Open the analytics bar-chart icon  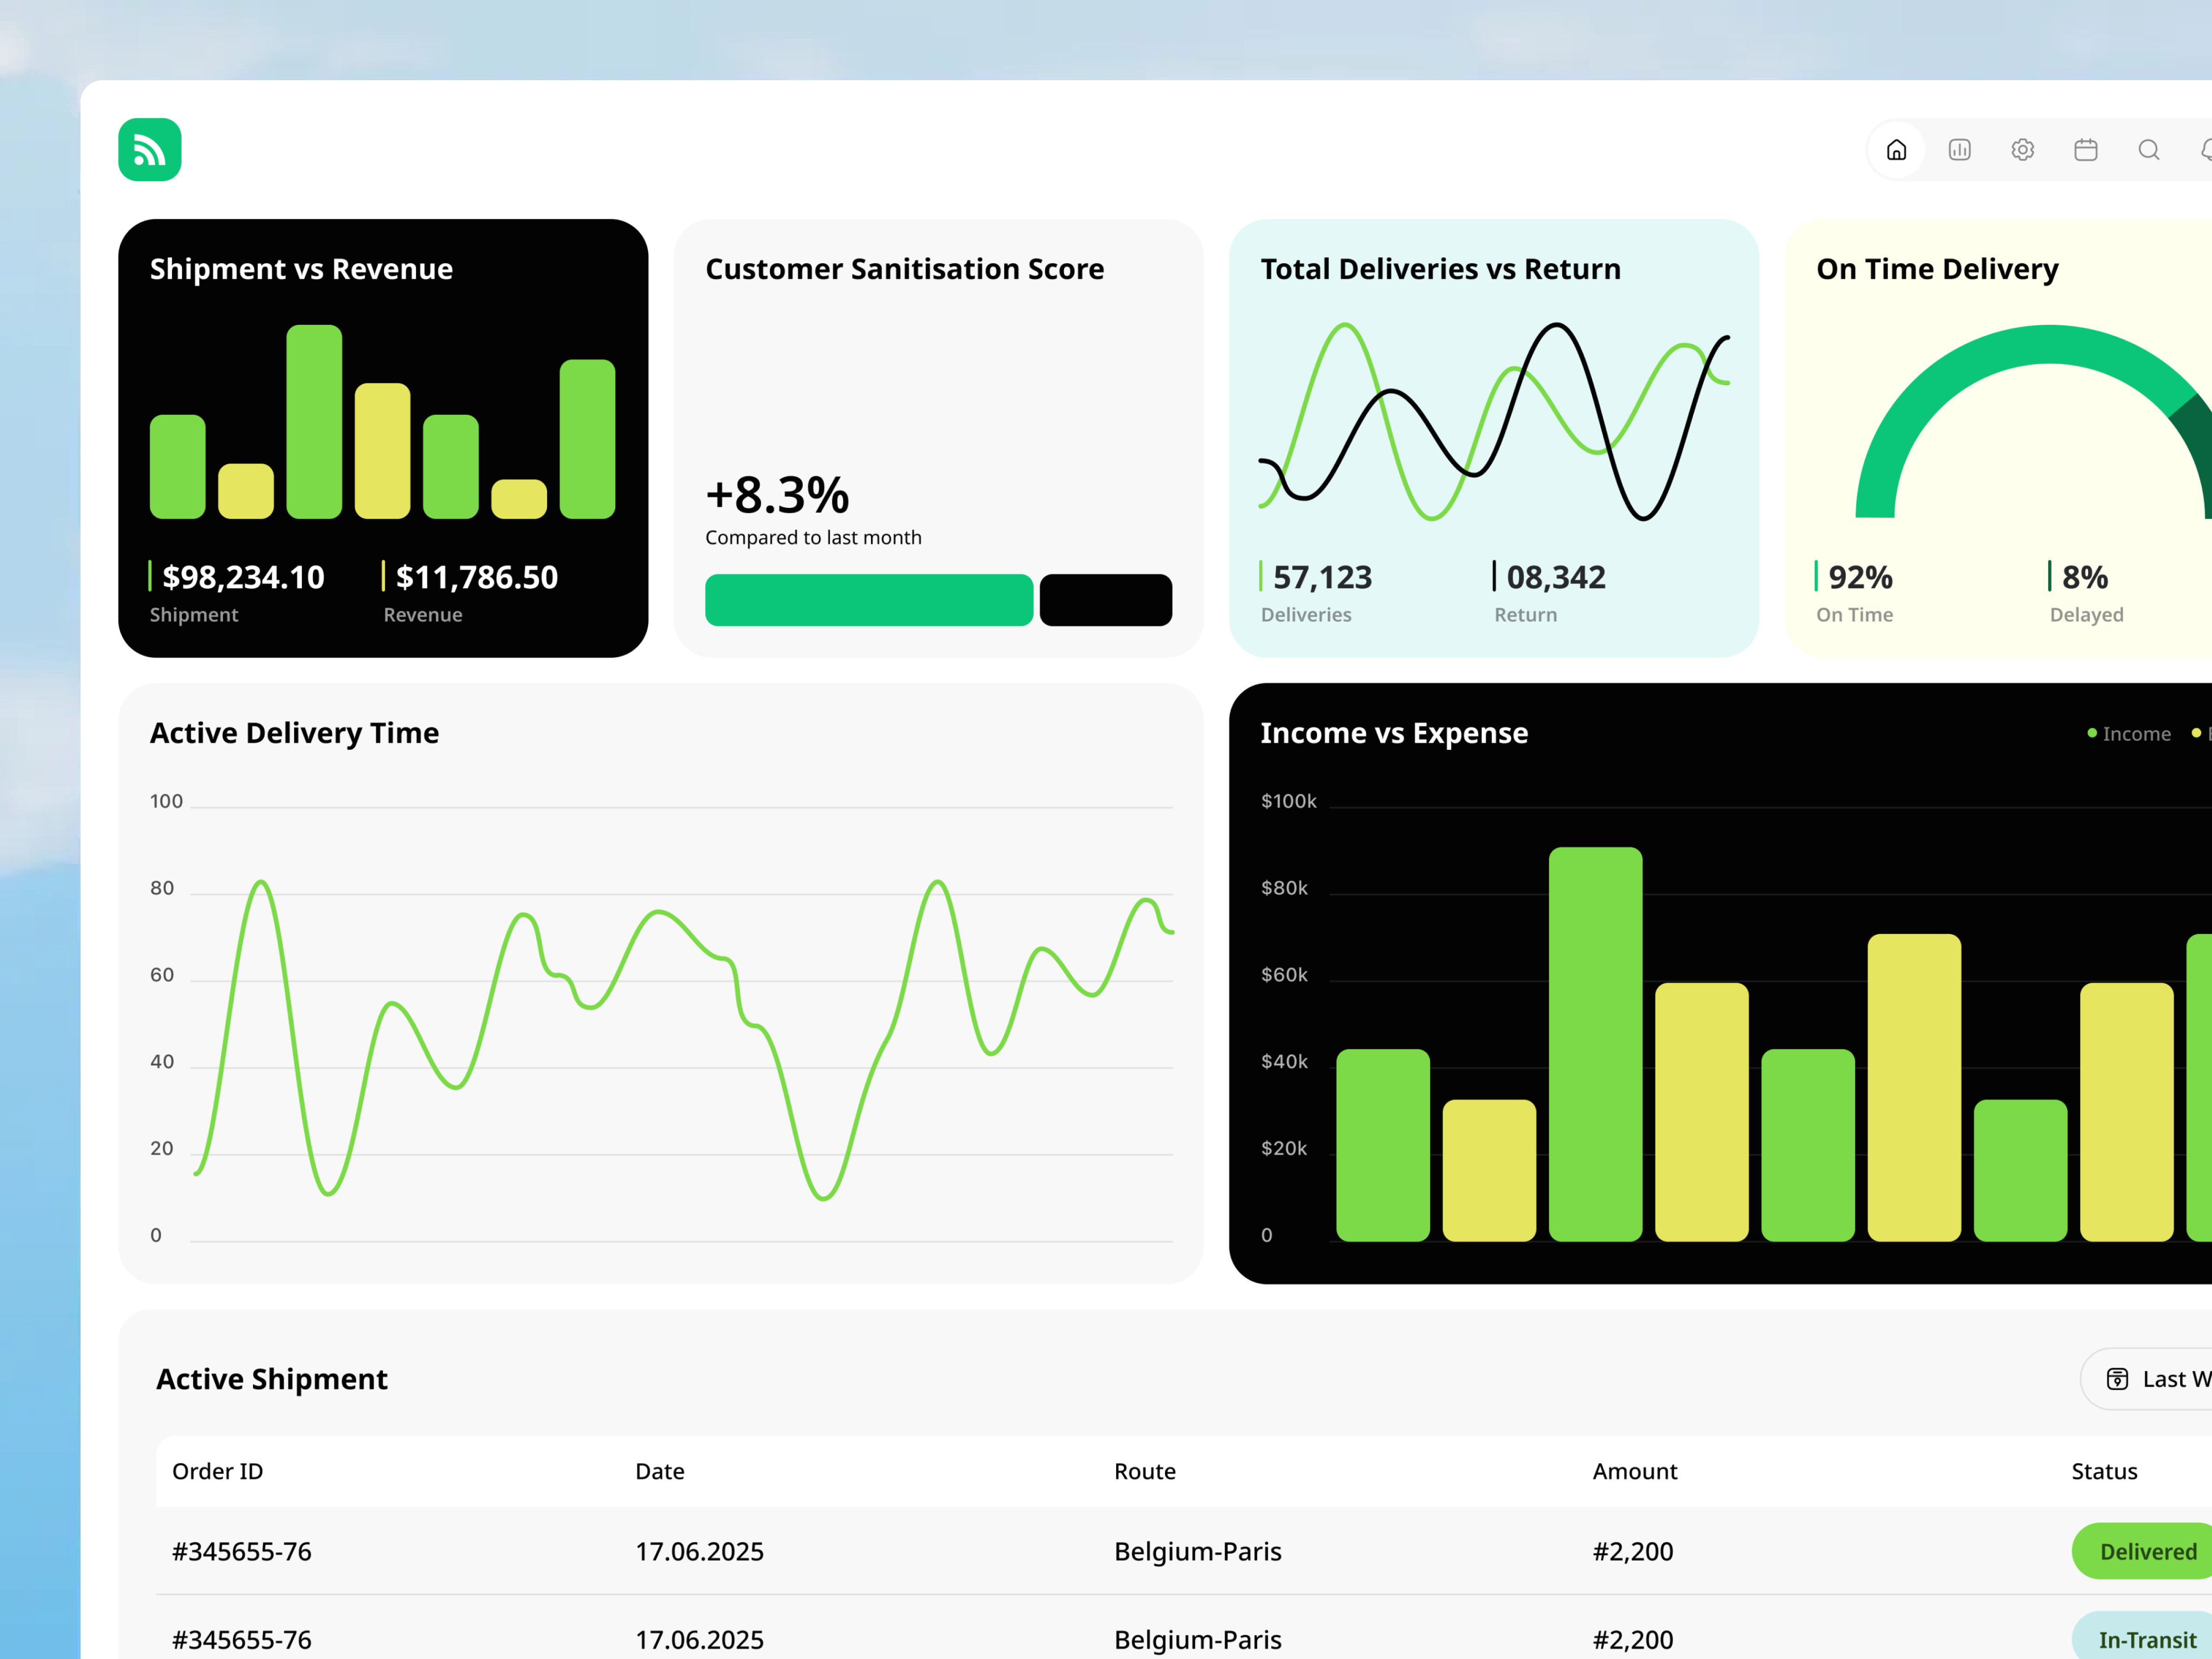click(x=1960, y=150)
